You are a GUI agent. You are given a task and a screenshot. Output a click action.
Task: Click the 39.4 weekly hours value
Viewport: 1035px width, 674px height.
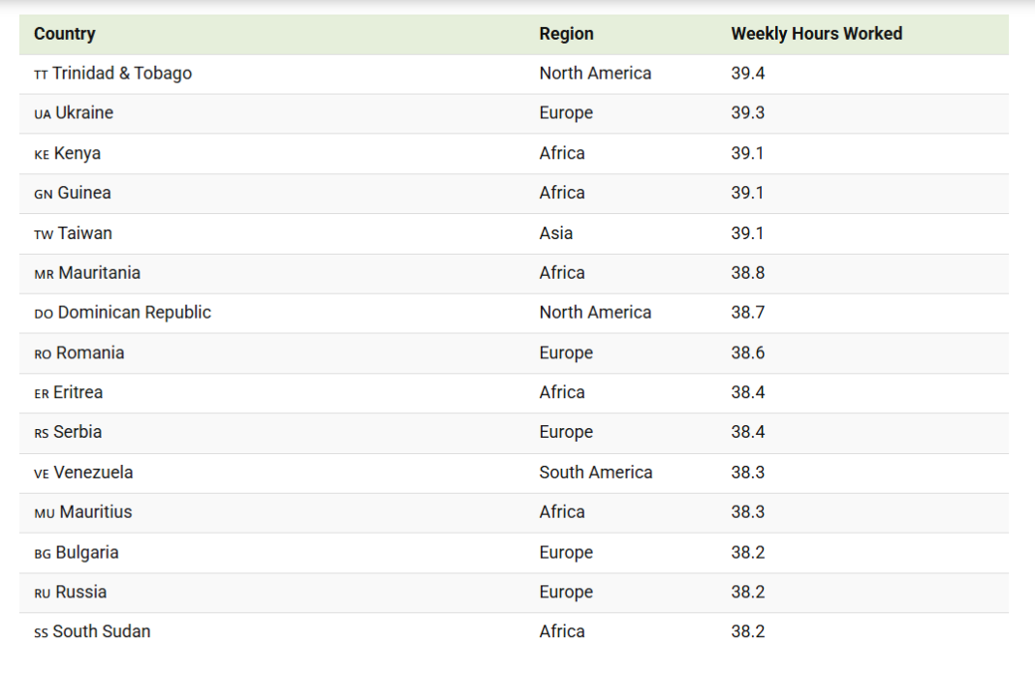click(x=747, y=74)
